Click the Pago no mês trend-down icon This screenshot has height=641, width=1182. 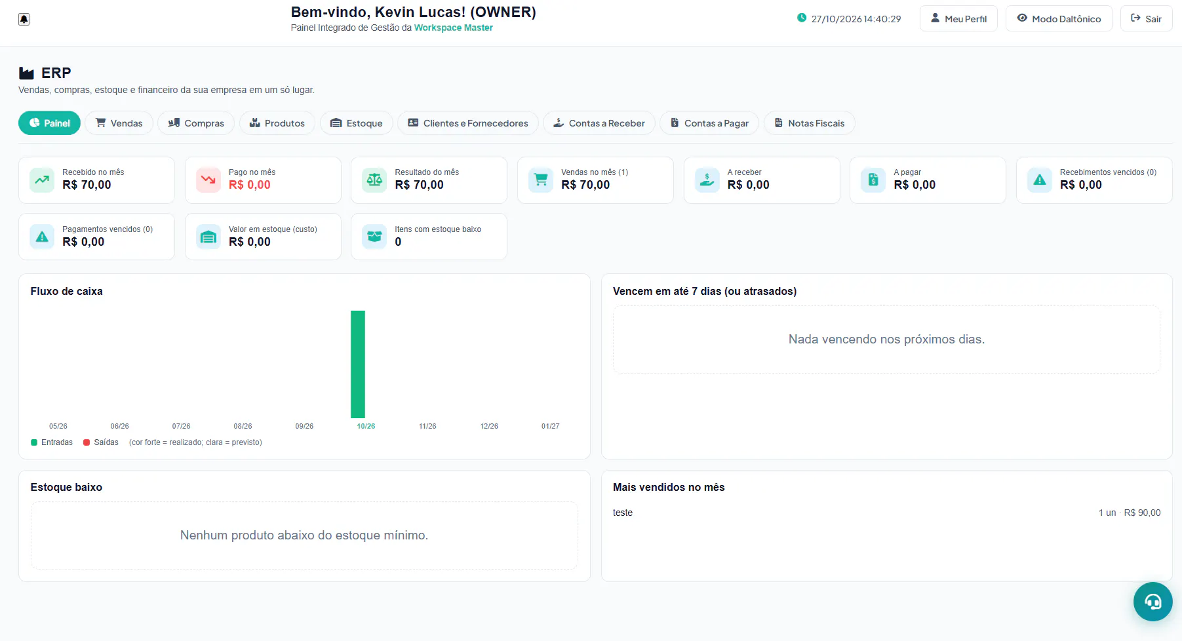[x=208, y=180]
